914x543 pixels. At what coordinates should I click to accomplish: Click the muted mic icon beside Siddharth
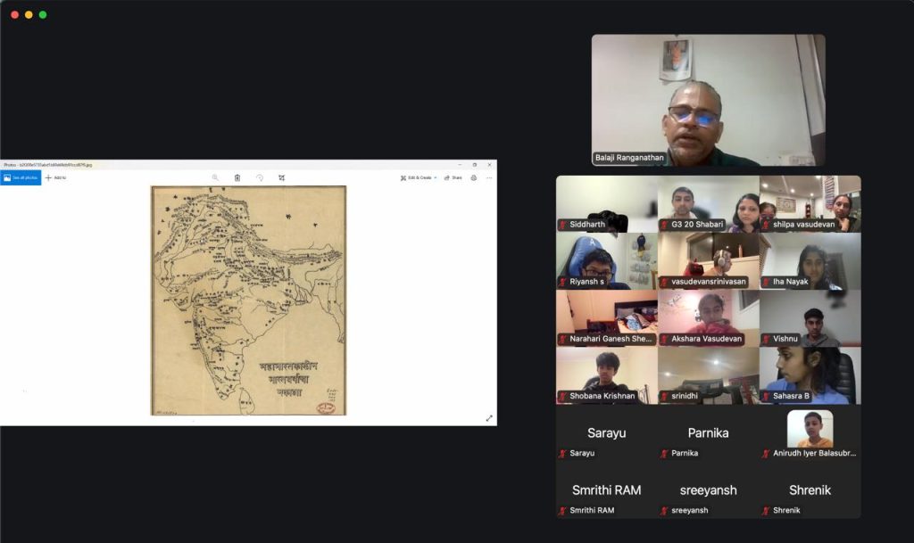point(562,225)
